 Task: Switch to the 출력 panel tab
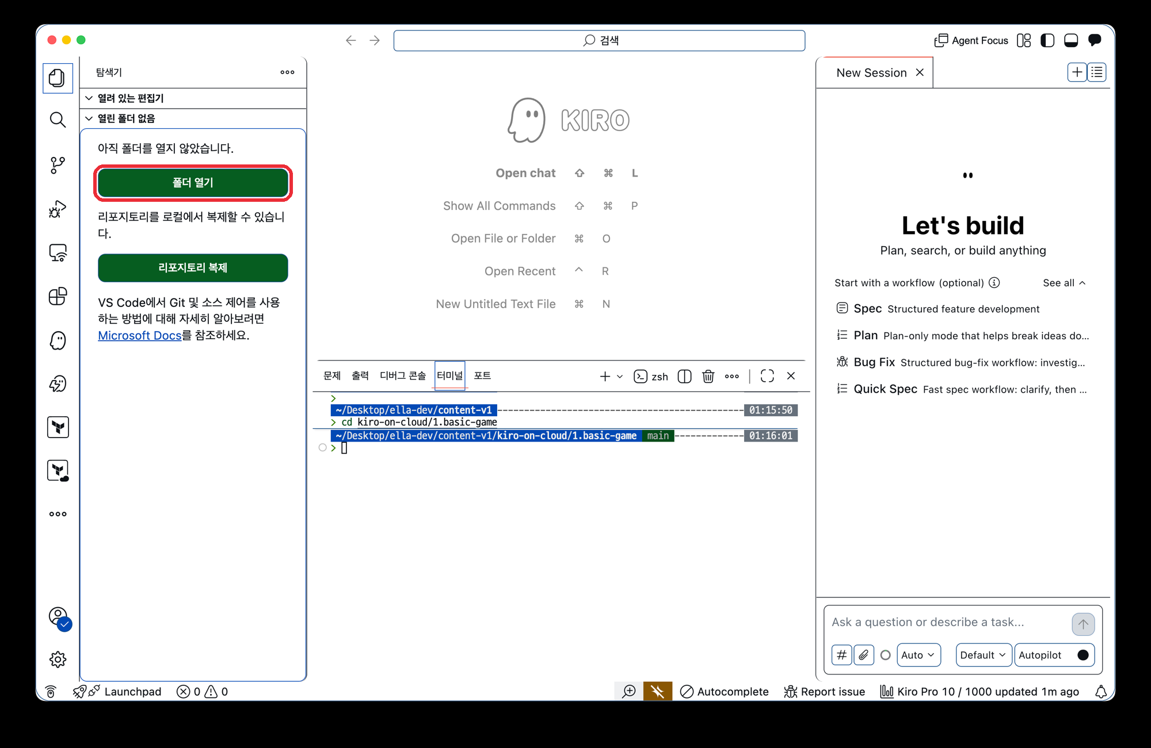[360, 376]
